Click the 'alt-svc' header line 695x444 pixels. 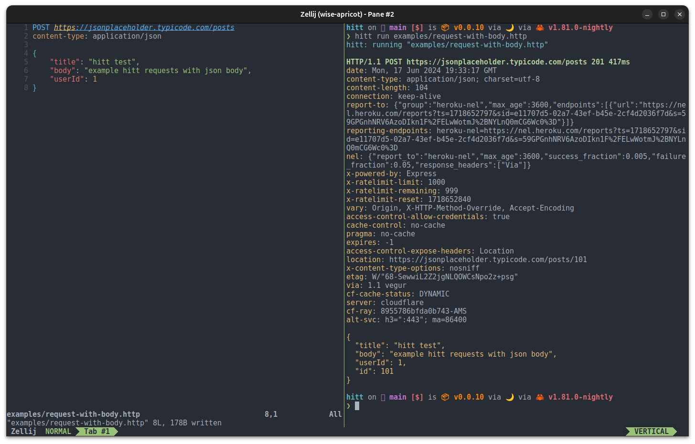[x=406, y=320]
